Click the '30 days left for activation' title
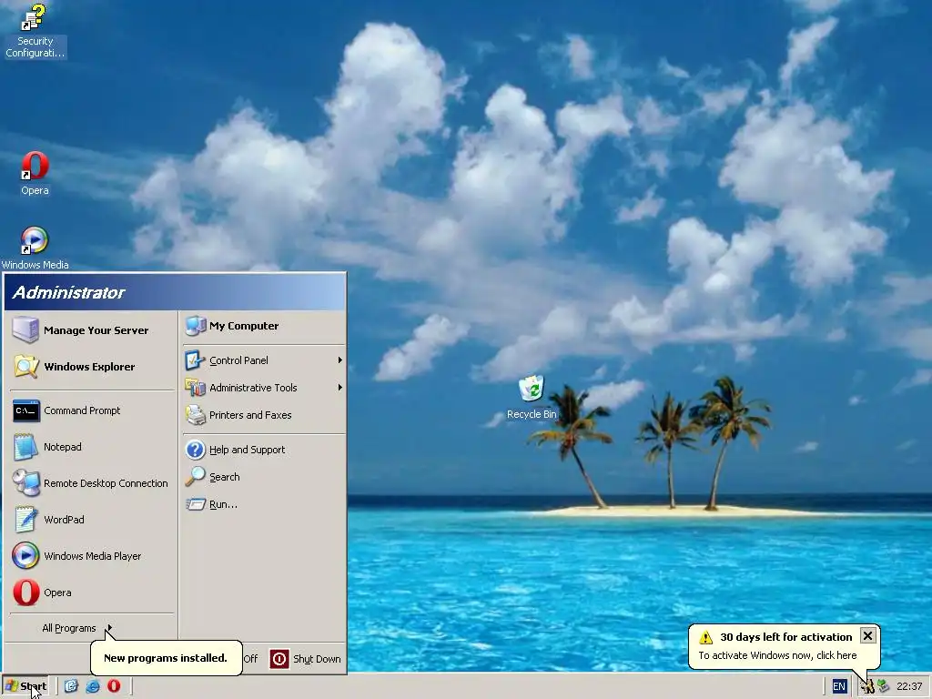This screenshot has width=932, height=699. tap(785, 636)
